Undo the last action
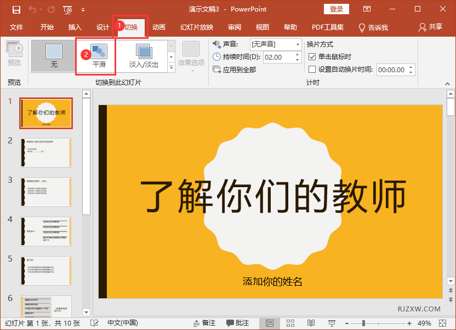This screenshot has width=456, height=330. point(32,10)
